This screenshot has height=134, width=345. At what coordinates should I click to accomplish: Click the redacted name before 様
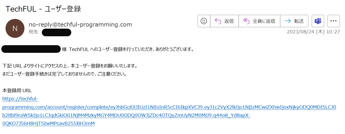31,49
